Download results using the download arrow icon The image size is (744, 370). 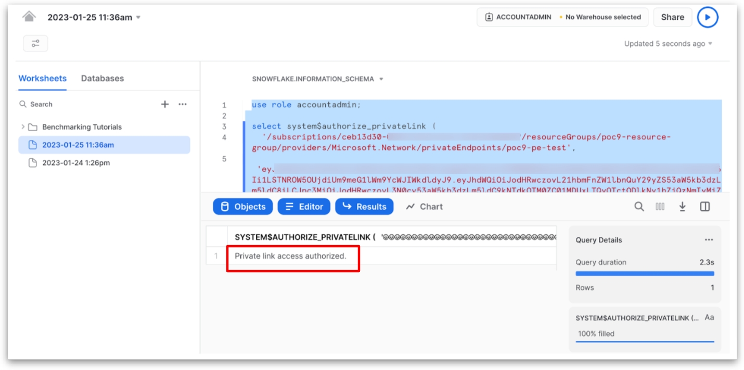(682, 207)
